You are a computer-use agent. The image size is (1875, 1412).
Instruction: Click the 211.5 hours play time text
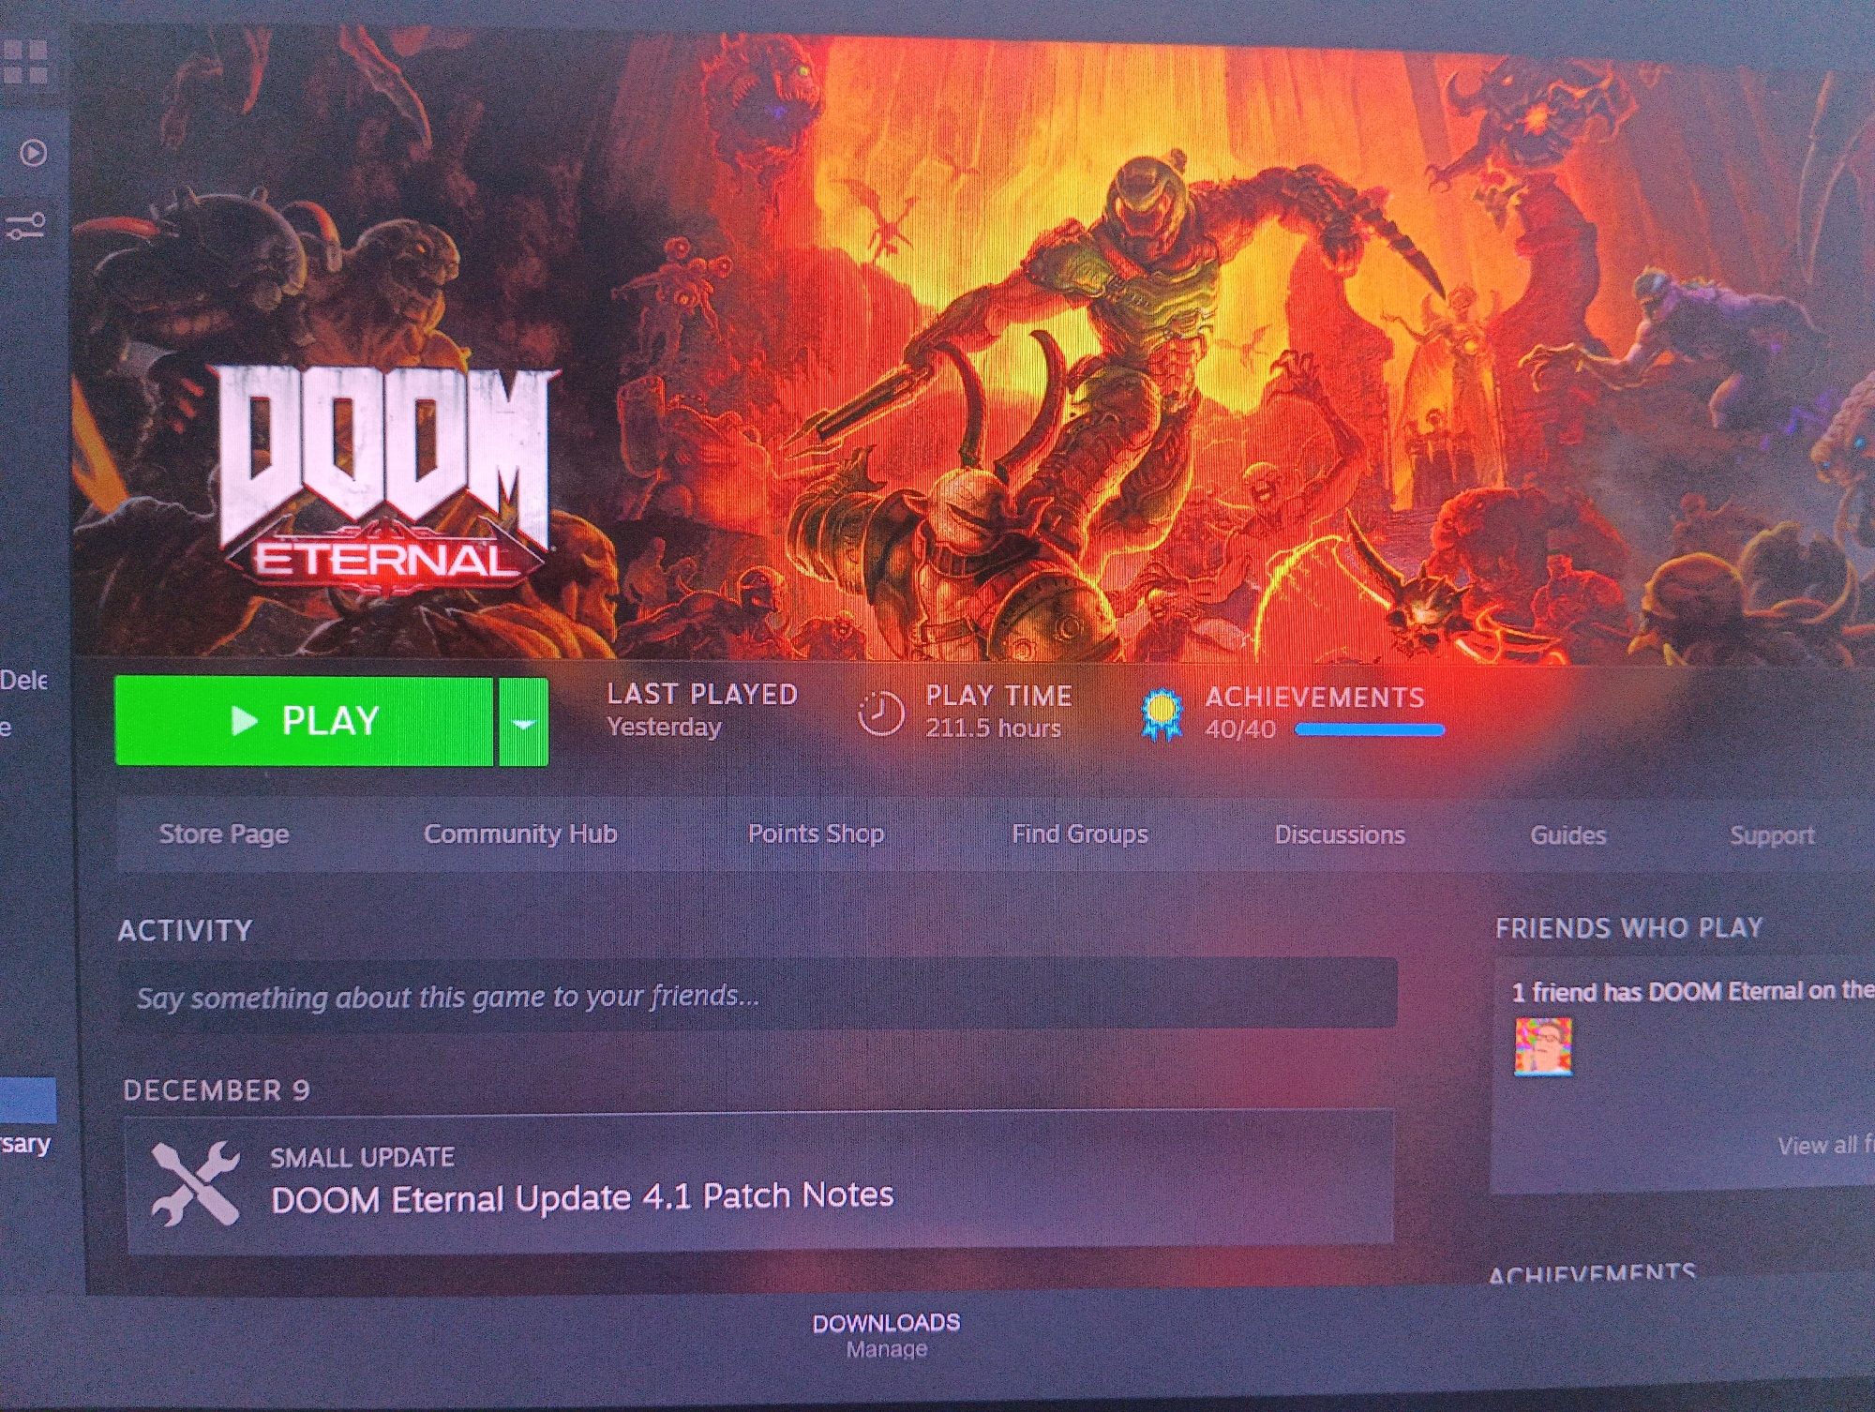993,728
